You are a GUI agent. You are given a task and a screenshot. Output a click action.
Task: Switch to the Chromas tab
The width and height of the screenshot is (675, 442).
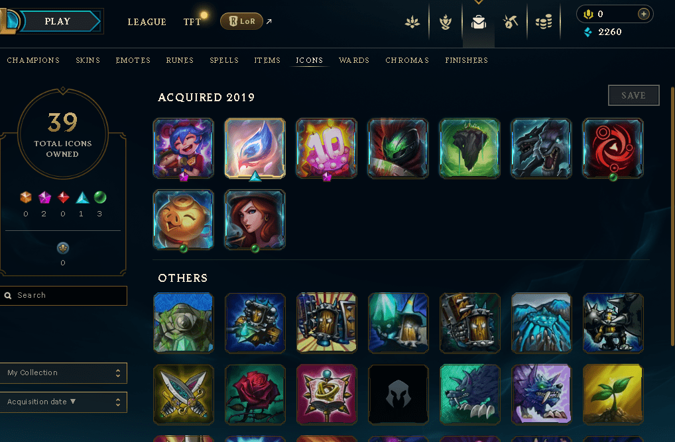tap(407, 61)
